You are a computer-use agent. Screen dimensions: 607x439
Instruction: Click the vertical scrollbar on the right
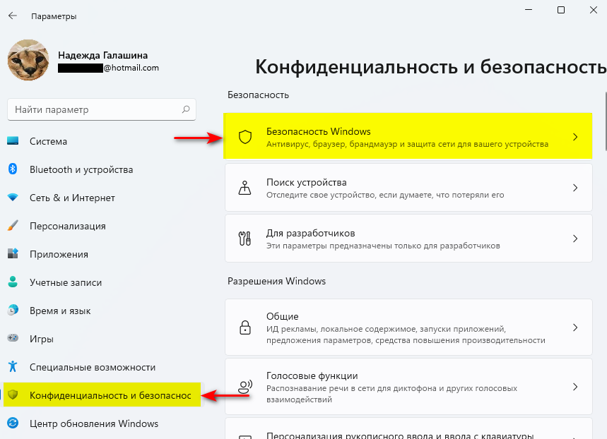(x=604, y=120)
